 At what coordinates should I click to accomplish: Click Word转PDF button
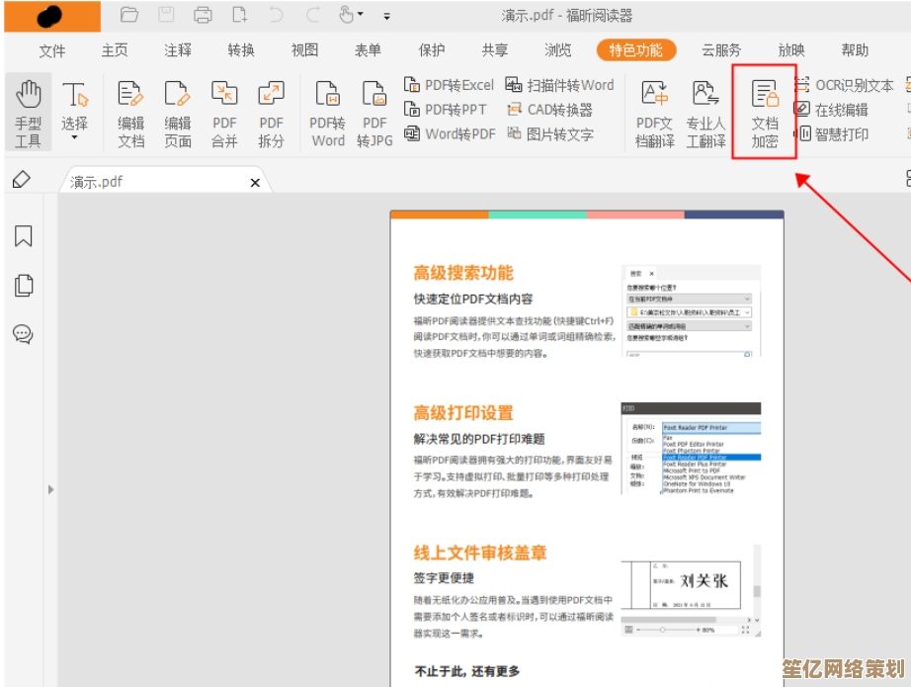tap(450, 133)
